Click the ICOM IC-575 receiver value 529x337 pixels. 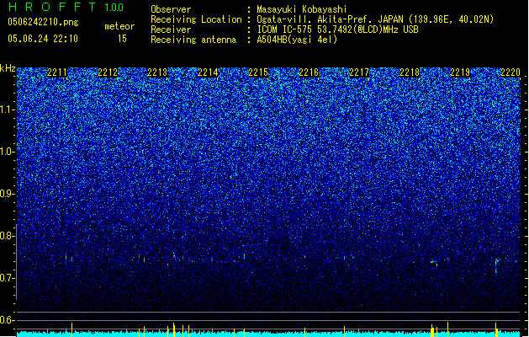pyautogui.click(x=337, y=29)
